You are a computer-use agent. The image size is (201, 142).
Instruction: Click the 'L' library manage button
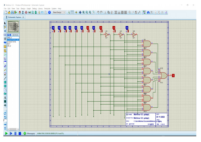point(10,35)
